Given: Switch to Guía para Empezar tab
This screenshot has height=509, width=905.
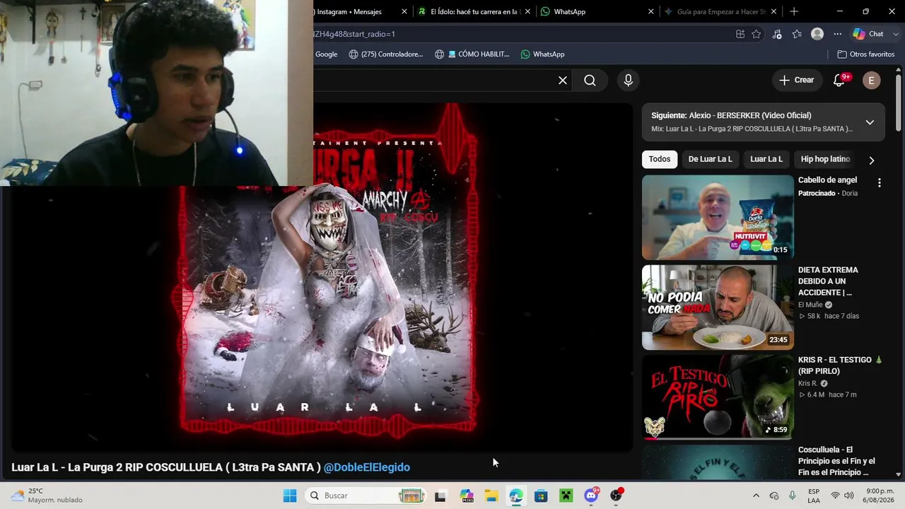Looking at the screenshot, I should (720, 11).
